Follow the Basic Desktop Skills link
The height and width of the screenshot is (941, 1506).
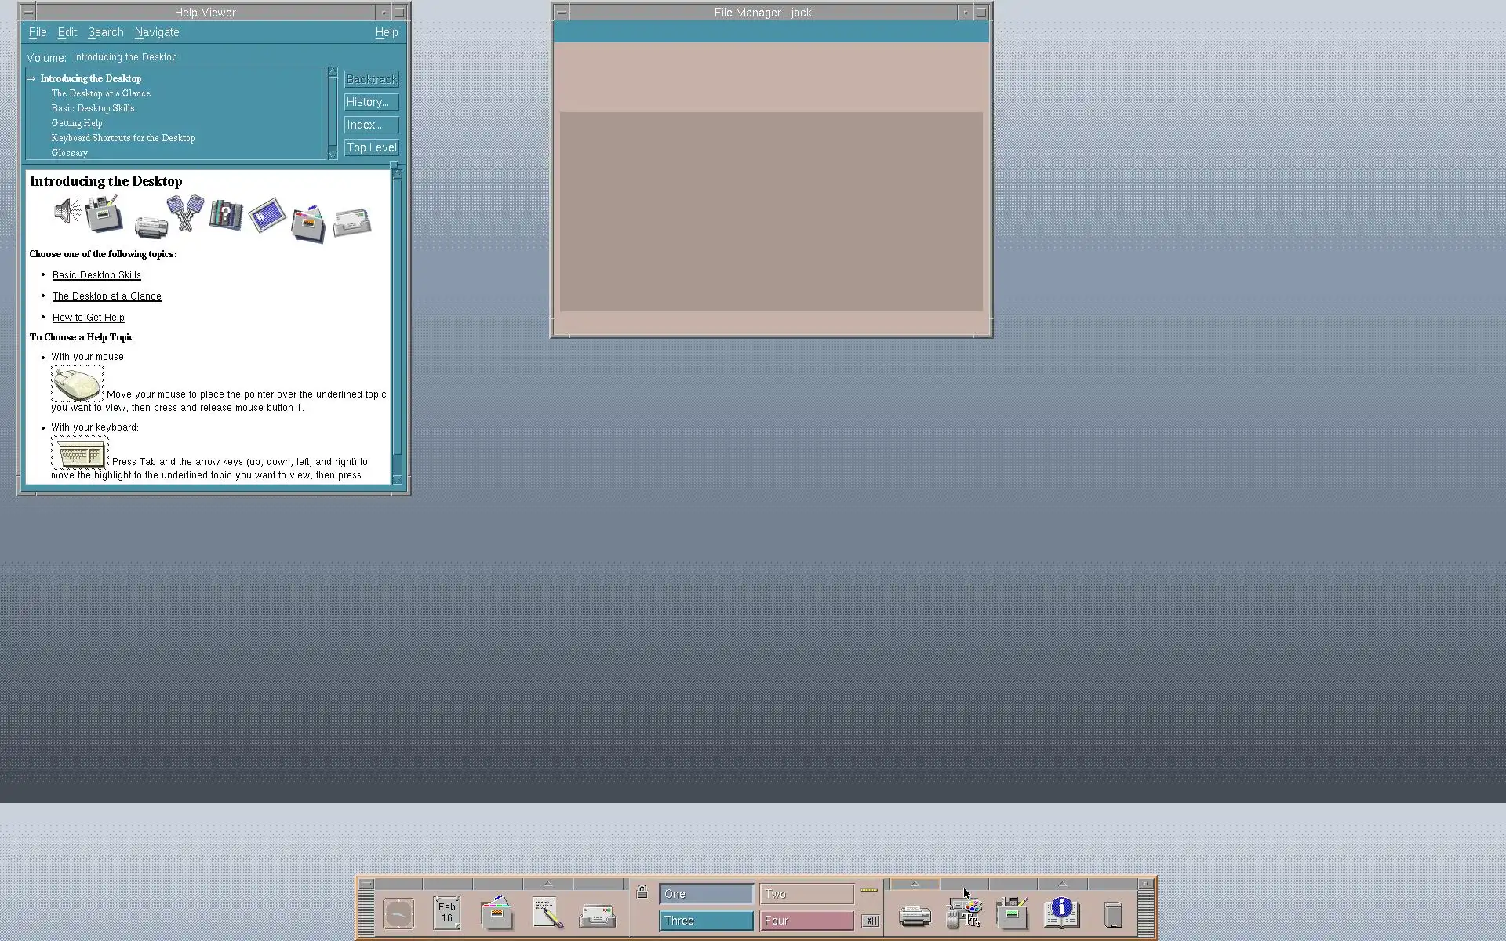click(x=96, y=275)
